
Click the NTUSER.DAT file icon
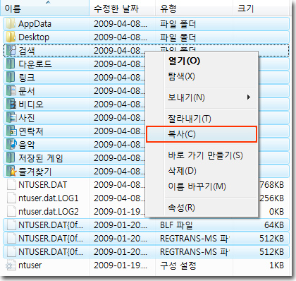tap(11, 185)
